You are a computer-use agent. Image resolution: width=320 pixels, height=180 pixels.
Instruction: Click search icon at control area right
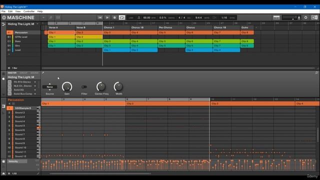316,73
